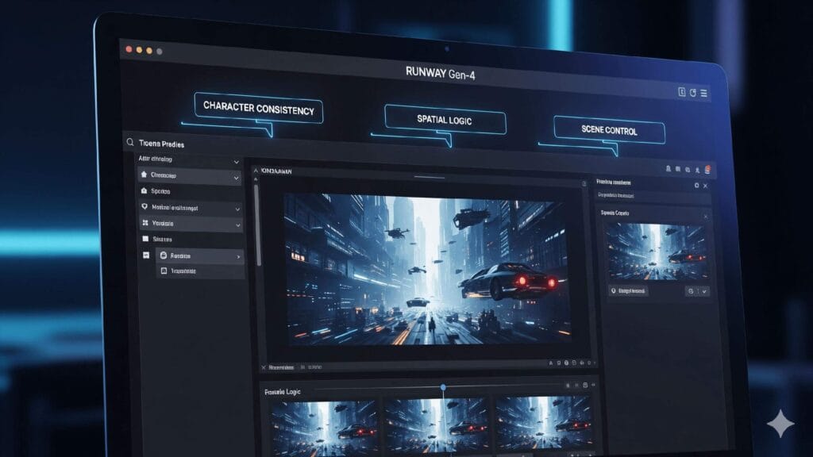
Task: Select the third thumbnail in the timeline strip
Action: [x=545, y=425]
